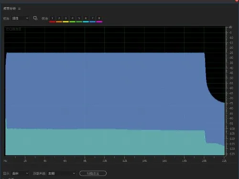
Task: Click the 20k rolloff point in the graph
Action: [205, 53]
